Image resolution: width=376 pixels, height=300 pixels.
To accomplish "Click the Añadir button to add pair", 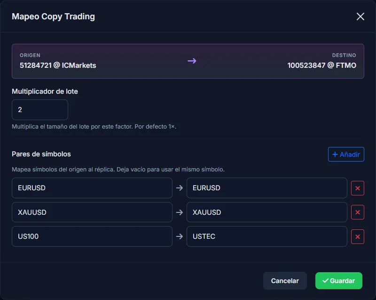I will click(x=346, y=154).
